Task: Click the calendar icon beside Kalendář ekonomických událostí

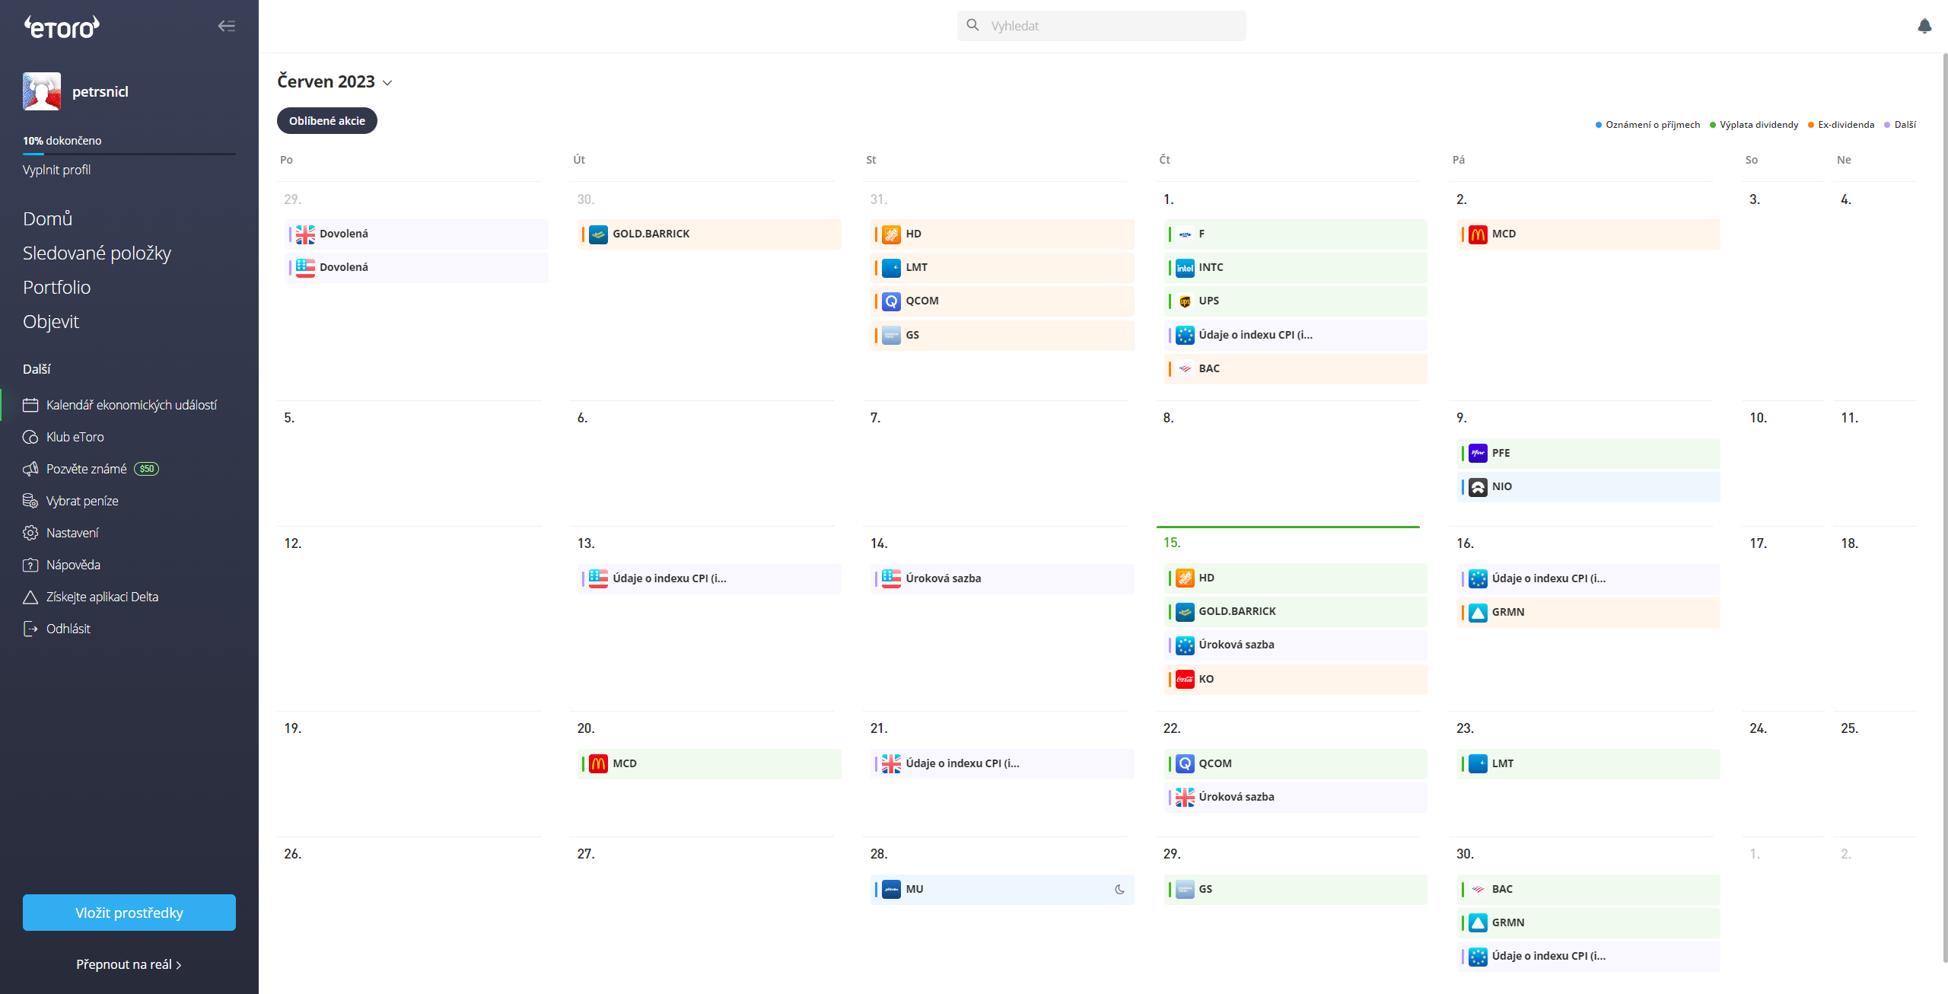Action: [30, 405]
